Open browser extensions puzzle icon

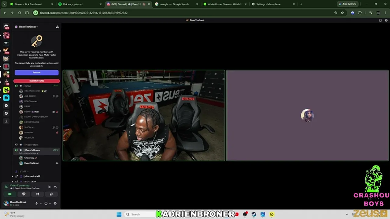click(360, 13)
